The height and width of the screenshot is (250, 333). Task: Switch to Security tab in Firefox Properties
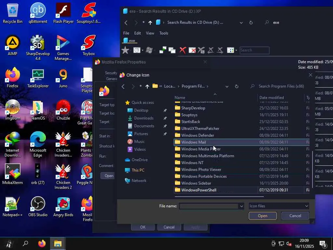click(x=111, y=73)
